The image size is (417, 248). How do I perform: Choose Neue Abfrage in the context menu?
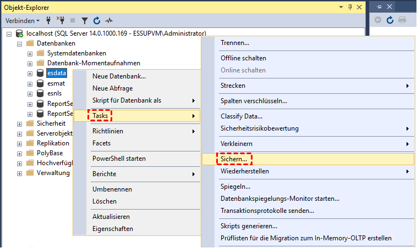pos(112,88)
